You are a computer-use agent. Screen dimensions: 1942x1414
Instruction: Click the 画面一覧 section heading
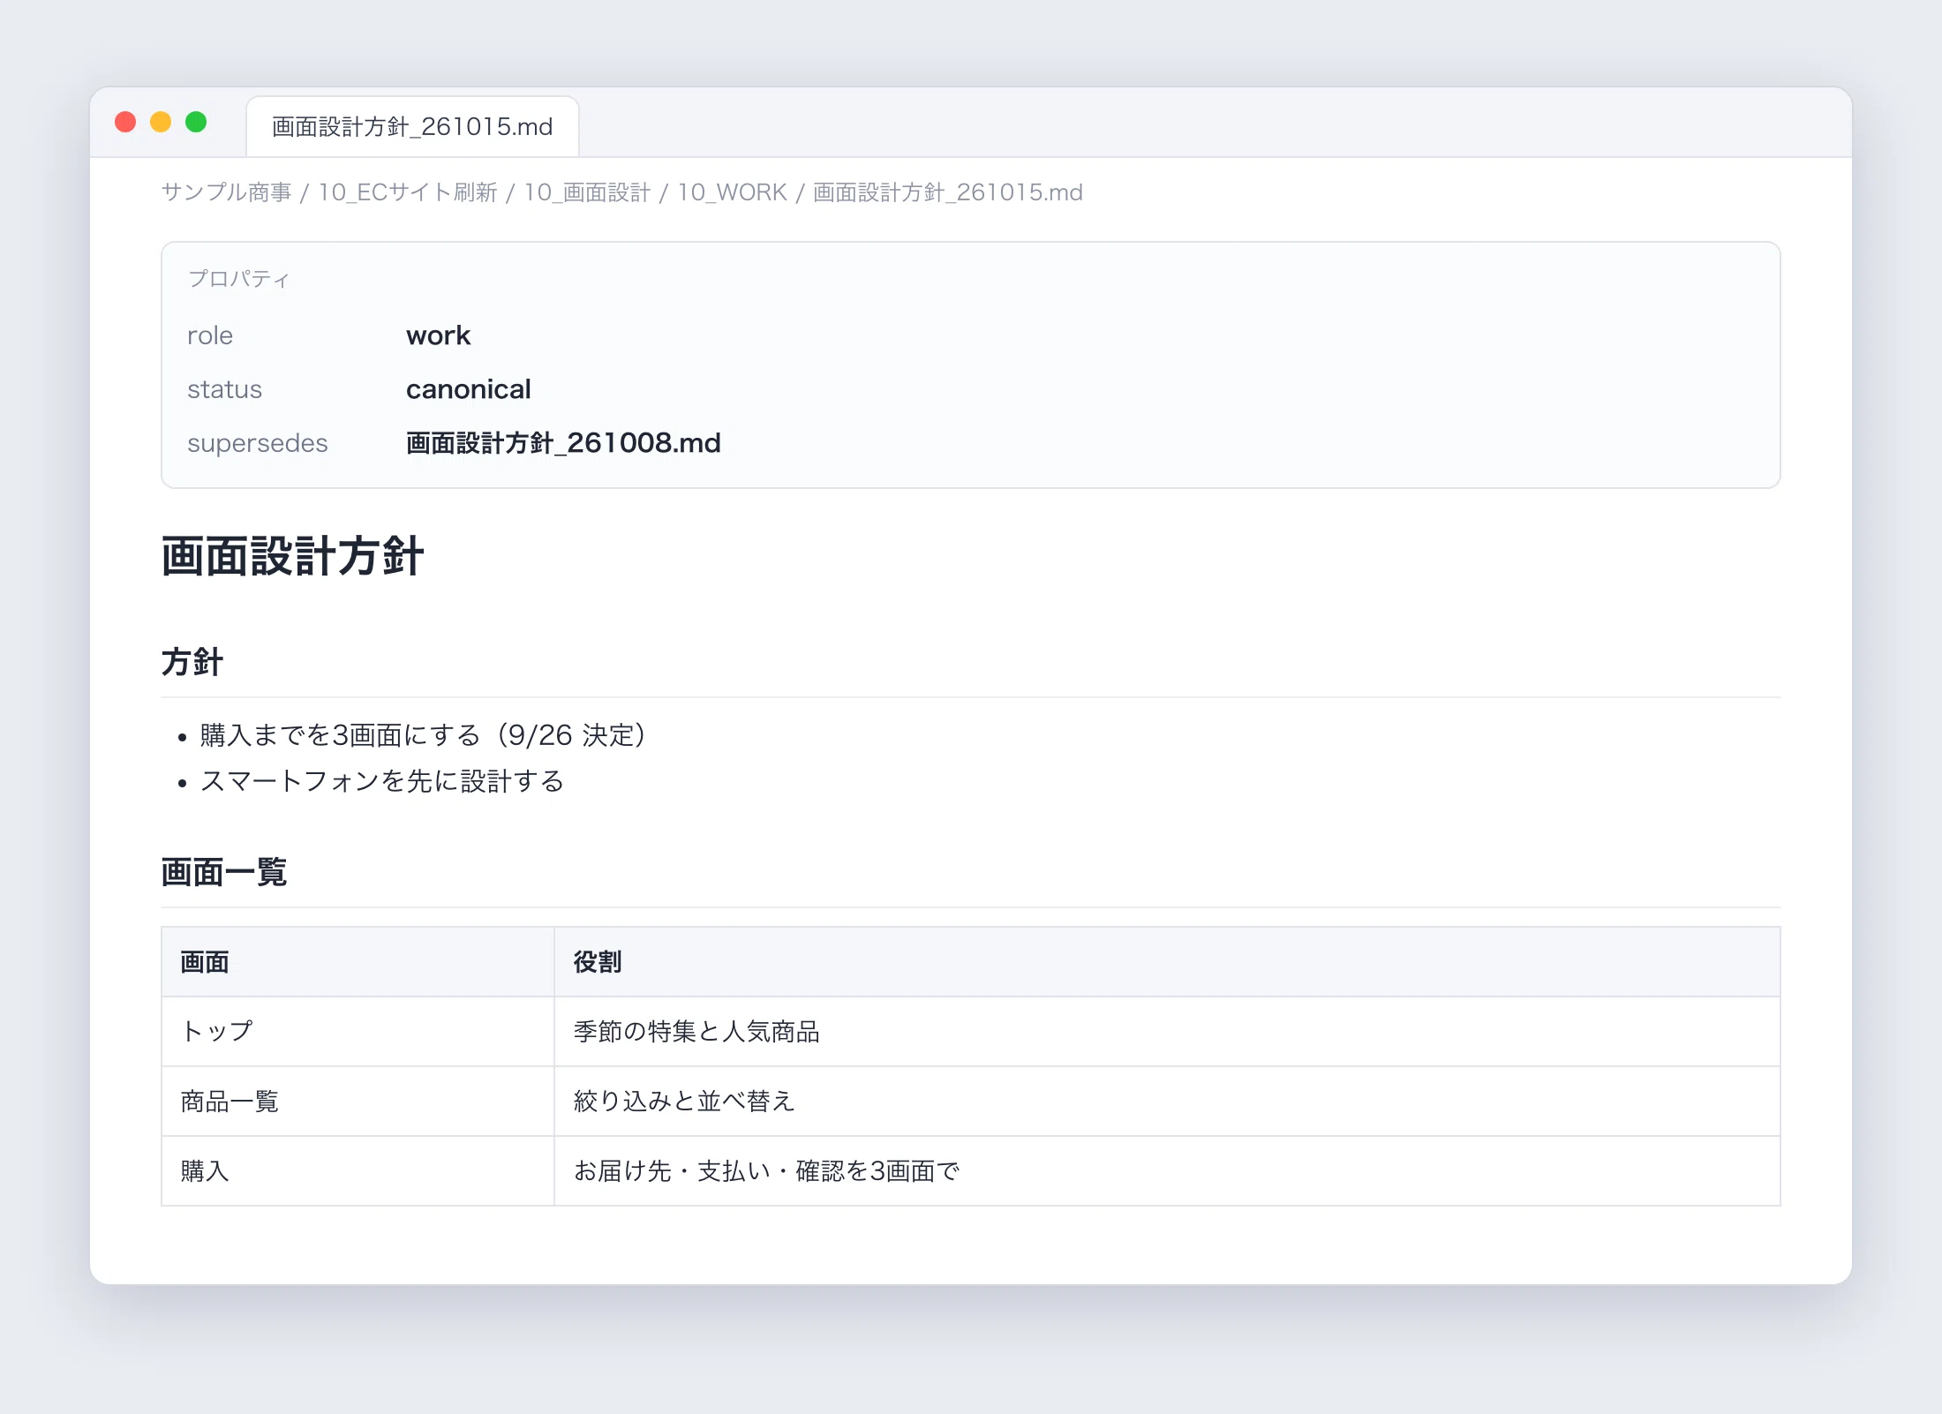tap(224, 872)
